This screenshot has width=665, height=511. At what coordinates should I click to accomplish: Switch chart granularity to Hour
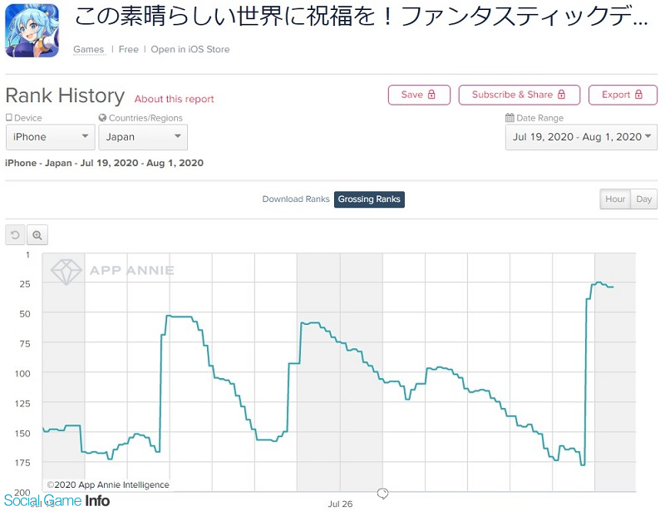pyautogui.click(x=615, y=199)
